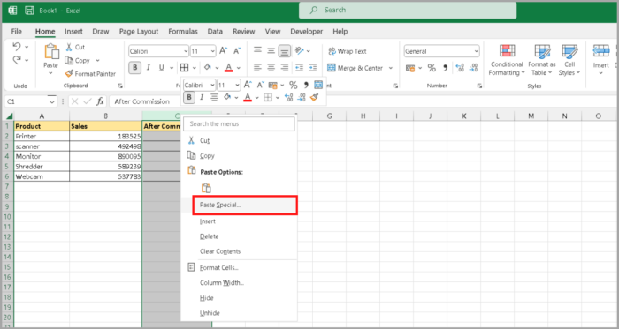Click the ribbon Borders grid icon
This screenshot has height=329, width=619.
184,68
